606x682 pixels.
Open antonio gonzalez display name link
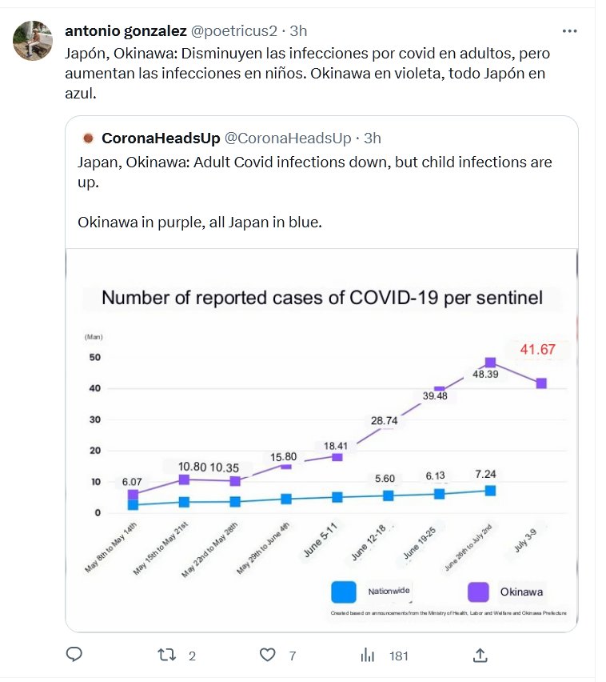click(126, 31)
